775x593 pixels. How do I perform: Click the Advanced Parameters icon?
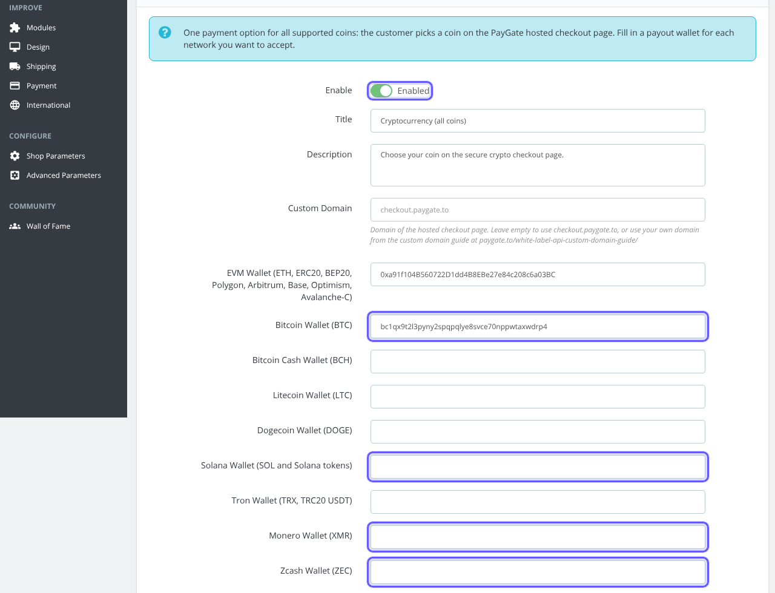pos(15,175)
